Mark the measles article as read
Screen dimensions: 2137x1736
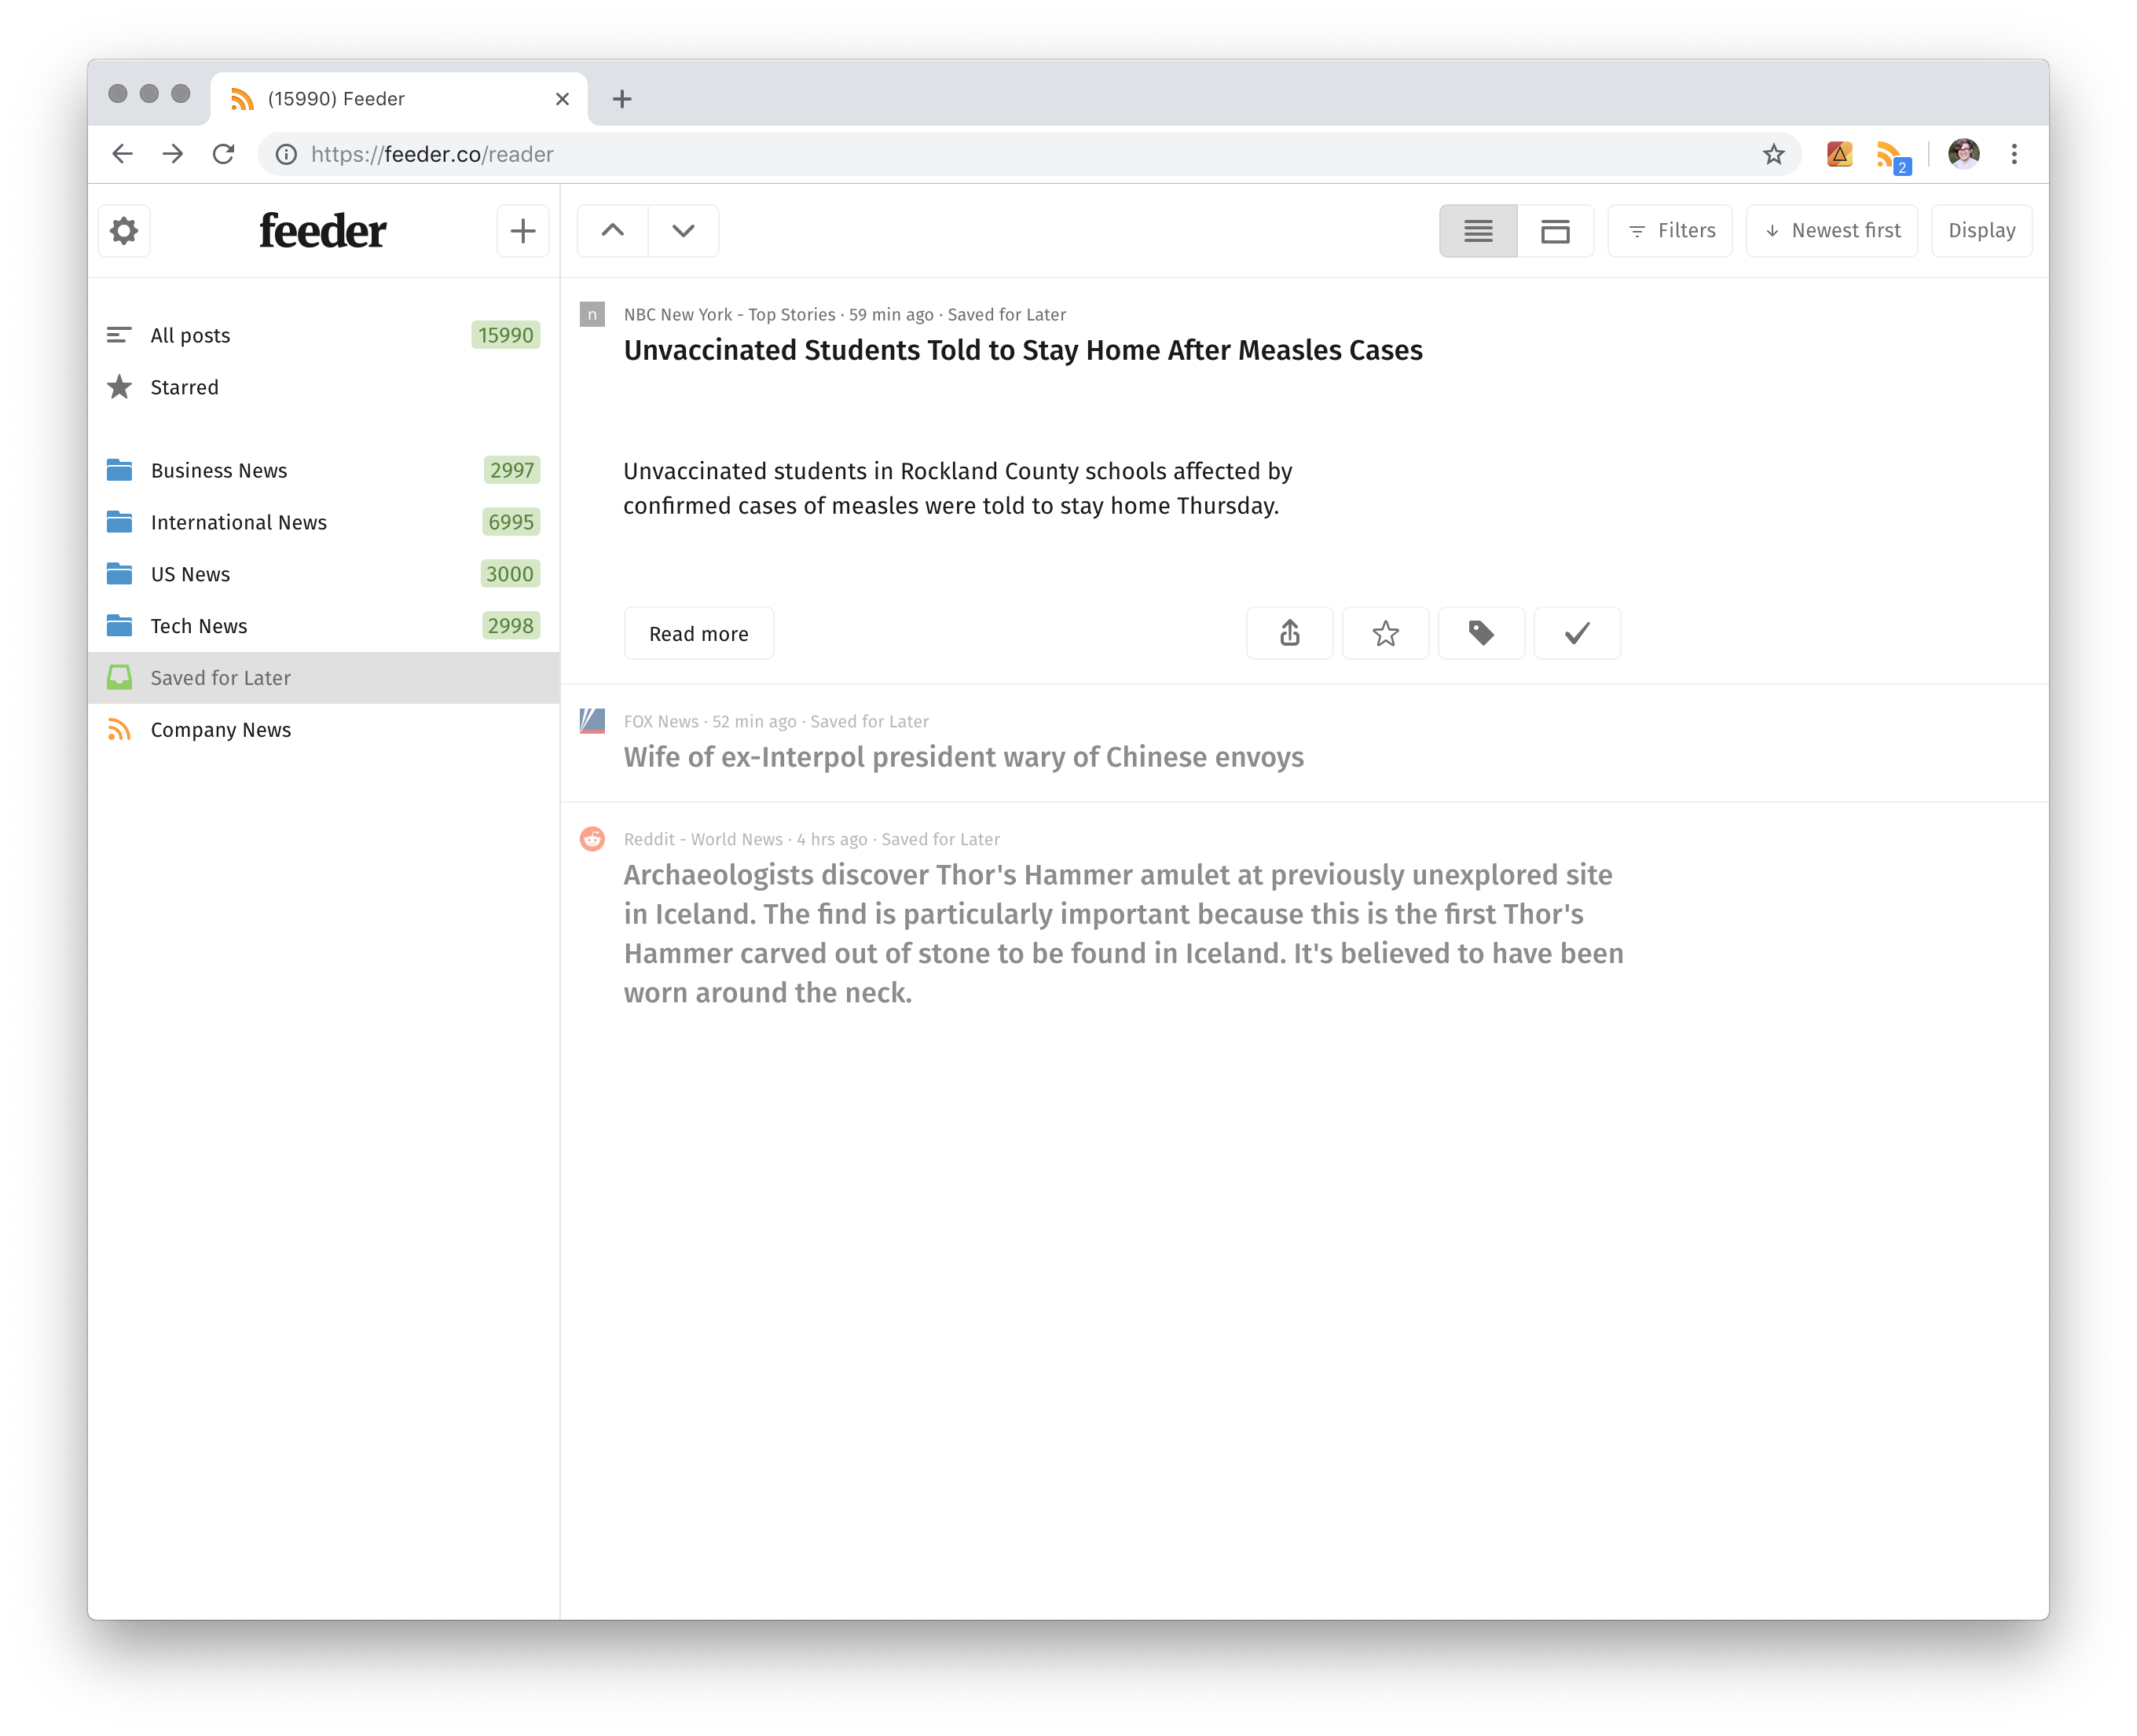pyautogui.click(x=1577, y=633)
